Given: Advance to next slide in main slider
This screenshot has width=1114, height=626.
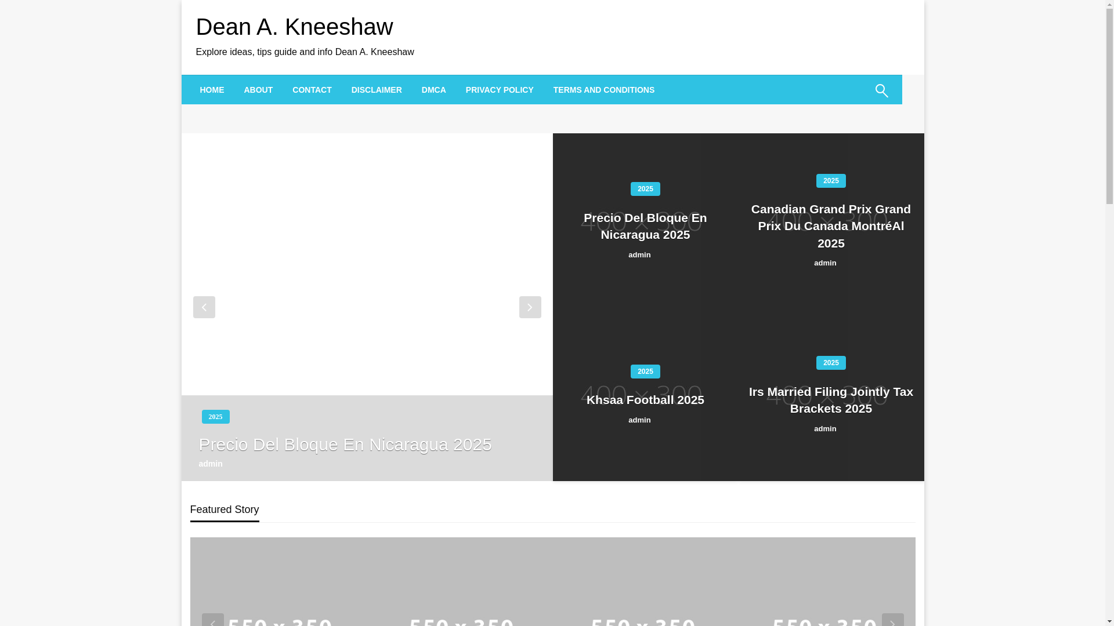Looking at the screenshot, I should coord(530,307).
